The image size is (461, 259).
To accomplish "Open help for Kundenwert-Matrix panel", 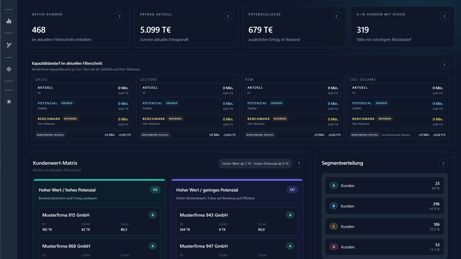I will click(x=299, y=163).
